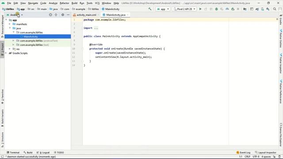Select MainActivity in the project tree
This screenshot has height=159, width=283.
click(38, 36)
